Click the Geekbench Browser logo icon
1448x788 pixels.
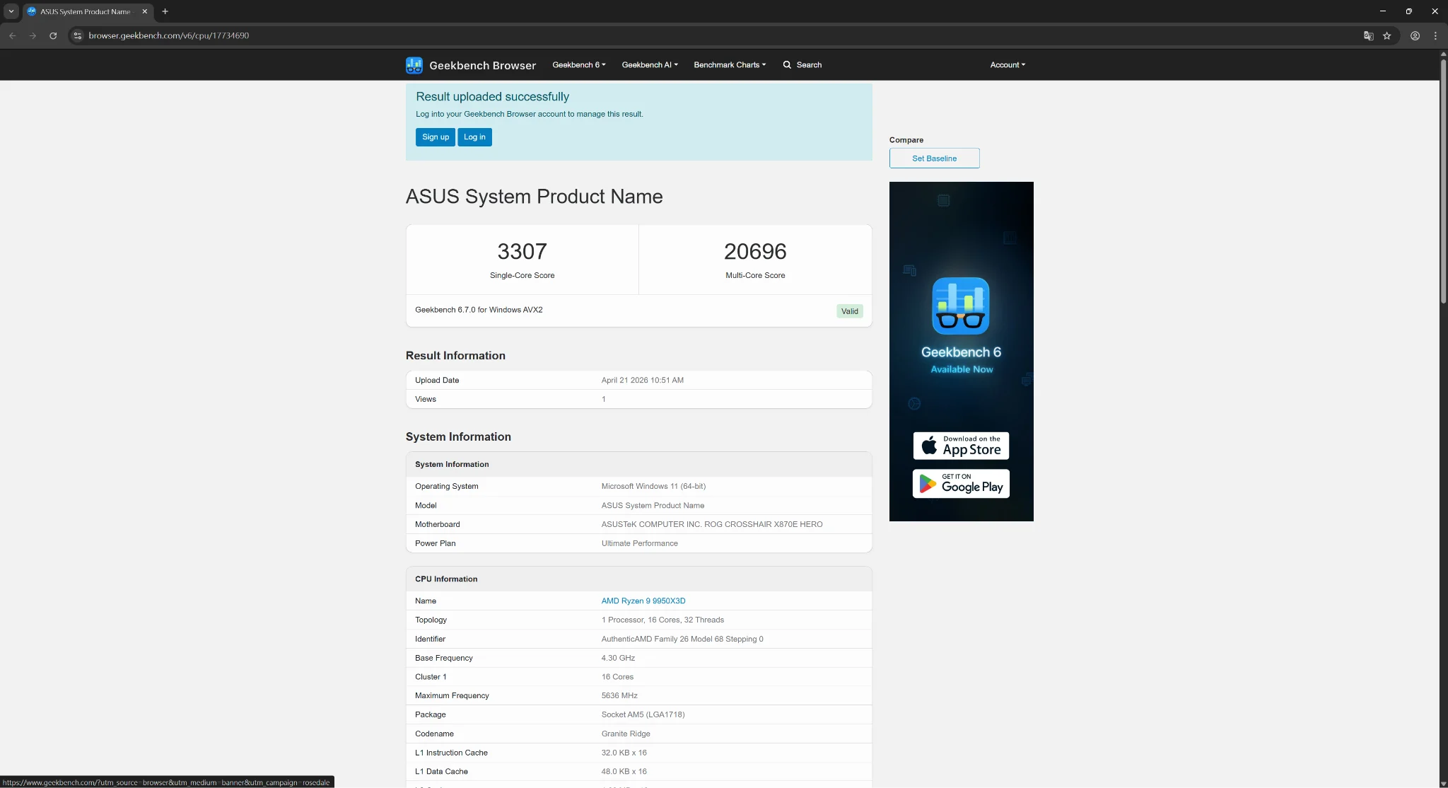tap(414, 65)
